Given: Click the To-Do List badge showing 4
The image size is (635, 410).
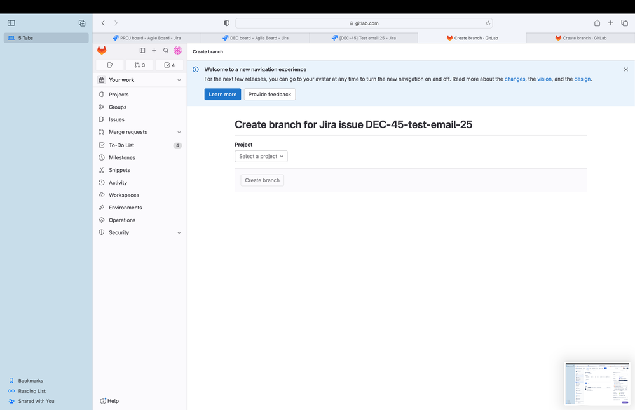Looking at the screenshot, I should coord(177,145).
